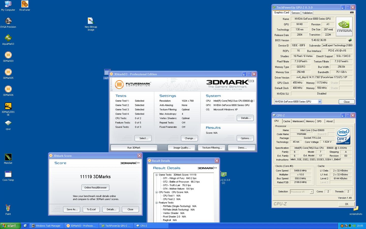Viewport: 366px width, 229px height.
Task: Click Core Speed 5499.8 MHz value
Action: pyautogui.click(x=300, y=171)
